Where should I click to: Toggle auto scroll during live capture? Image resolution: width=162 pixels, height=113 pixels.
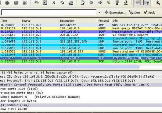(x=146, y=3)
